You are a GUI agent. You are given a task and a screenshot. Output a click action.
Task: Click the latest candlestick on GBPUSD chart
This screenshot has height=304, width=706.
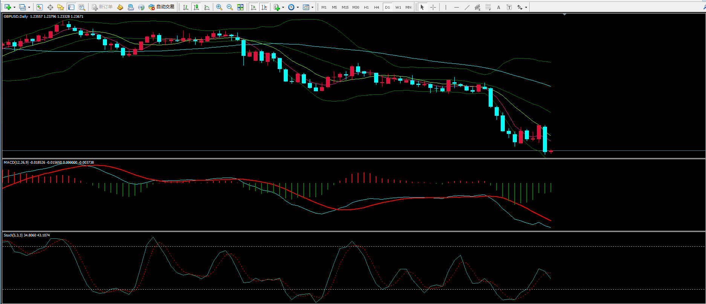pyautogui.click(x=551, y=151)
